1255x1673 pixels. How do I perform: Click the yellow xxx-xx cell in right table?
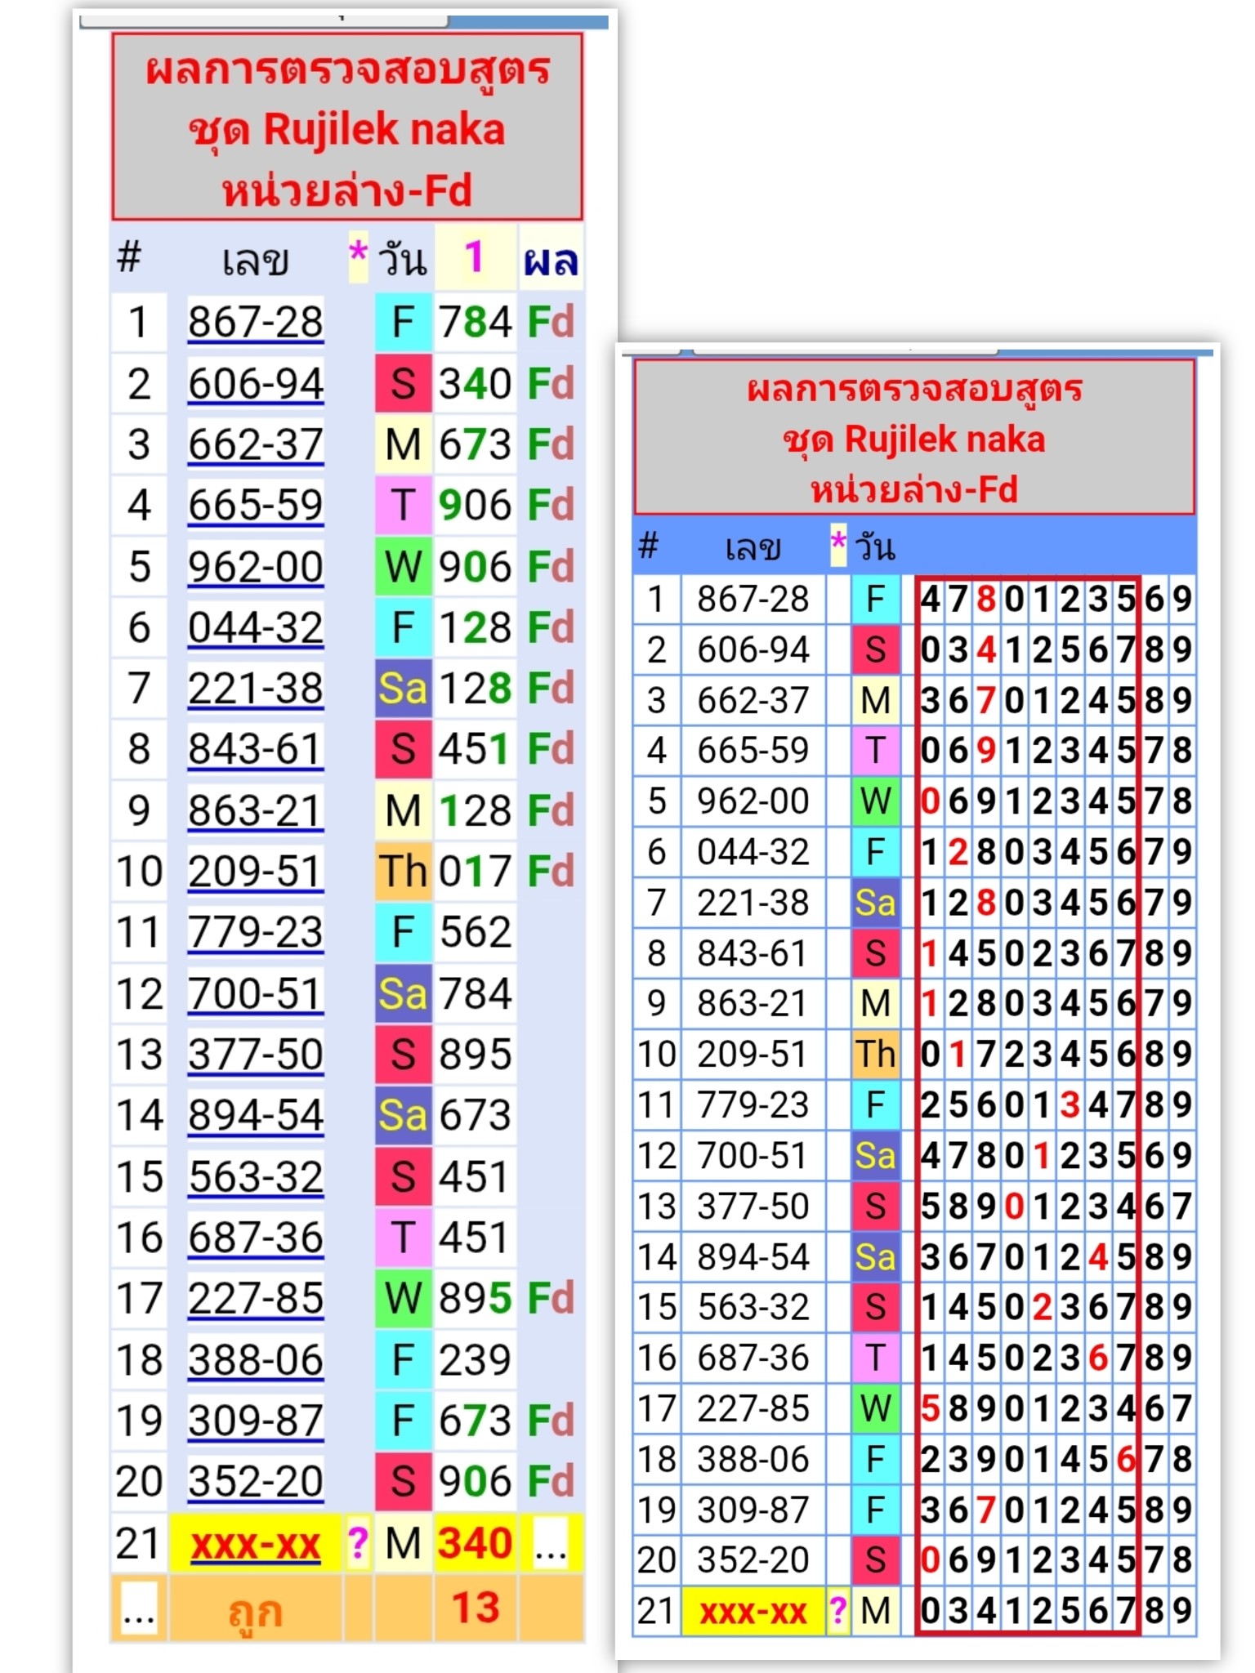753,1612
